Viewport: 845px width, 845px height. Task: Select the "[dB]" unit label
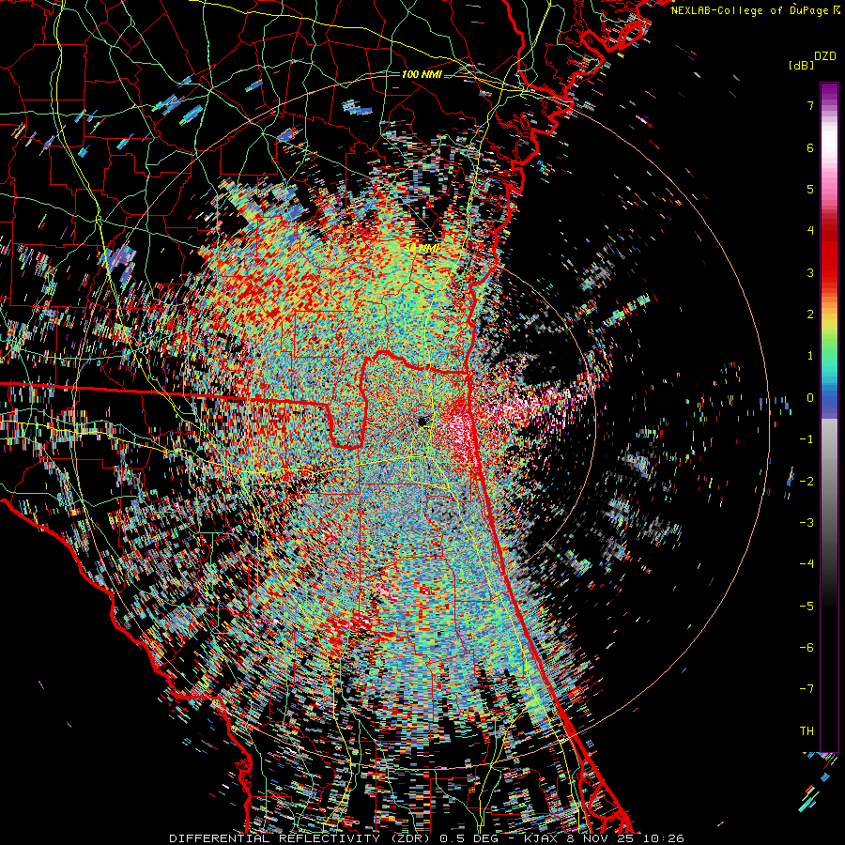tap(801, 66)
